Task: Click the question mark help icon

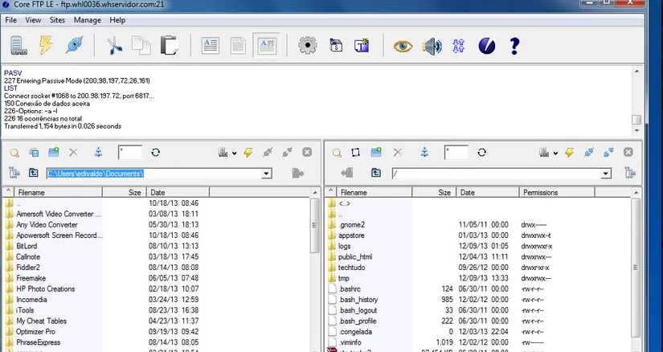Action: 514,46
